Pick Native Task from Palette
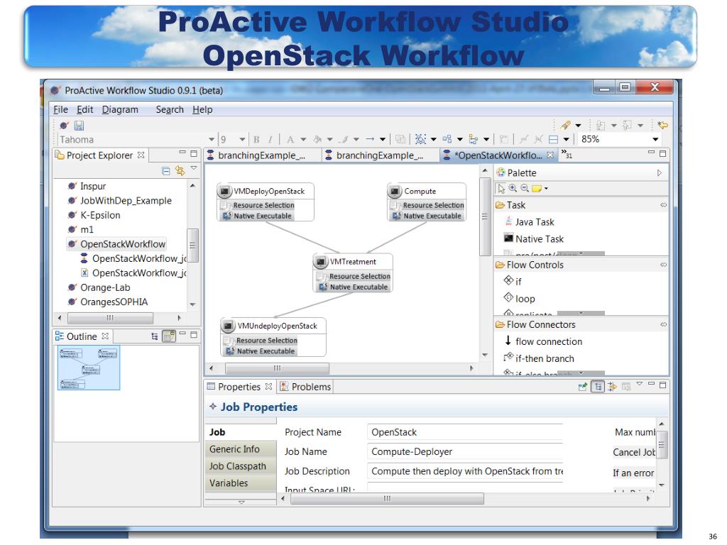This screenshot has width=727, height=545. 534,239
